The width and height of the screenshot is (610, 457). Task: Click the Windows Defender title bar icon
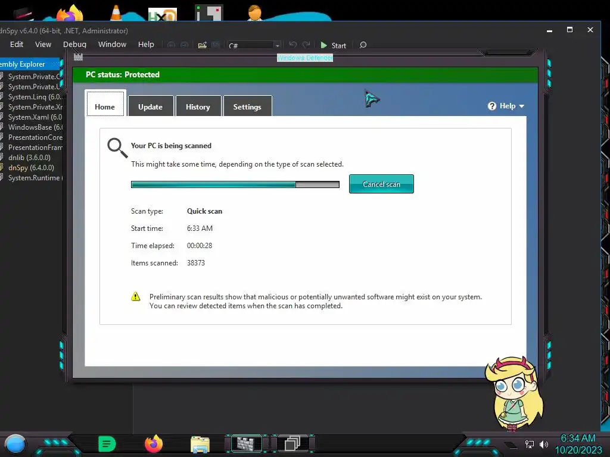78,57
